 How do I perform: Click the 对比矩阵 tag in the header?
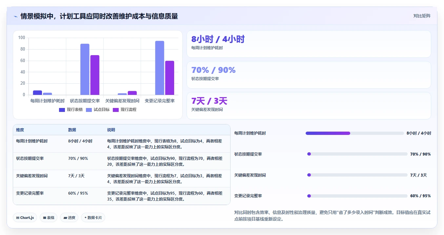point(422,16)
